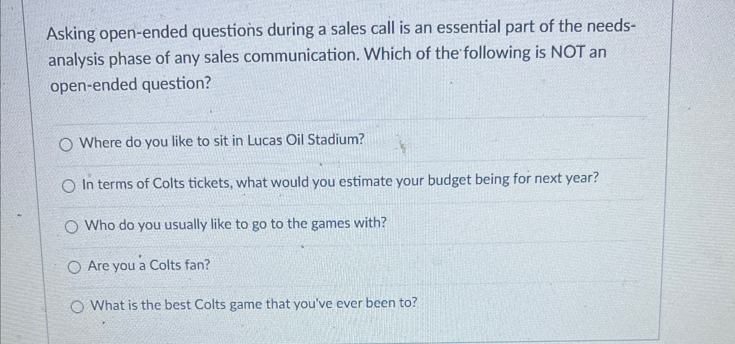Screen dimensions: 735x344
Task: Click the 'Asking open-ended questions' question heading line
Action: click(340, 31)
